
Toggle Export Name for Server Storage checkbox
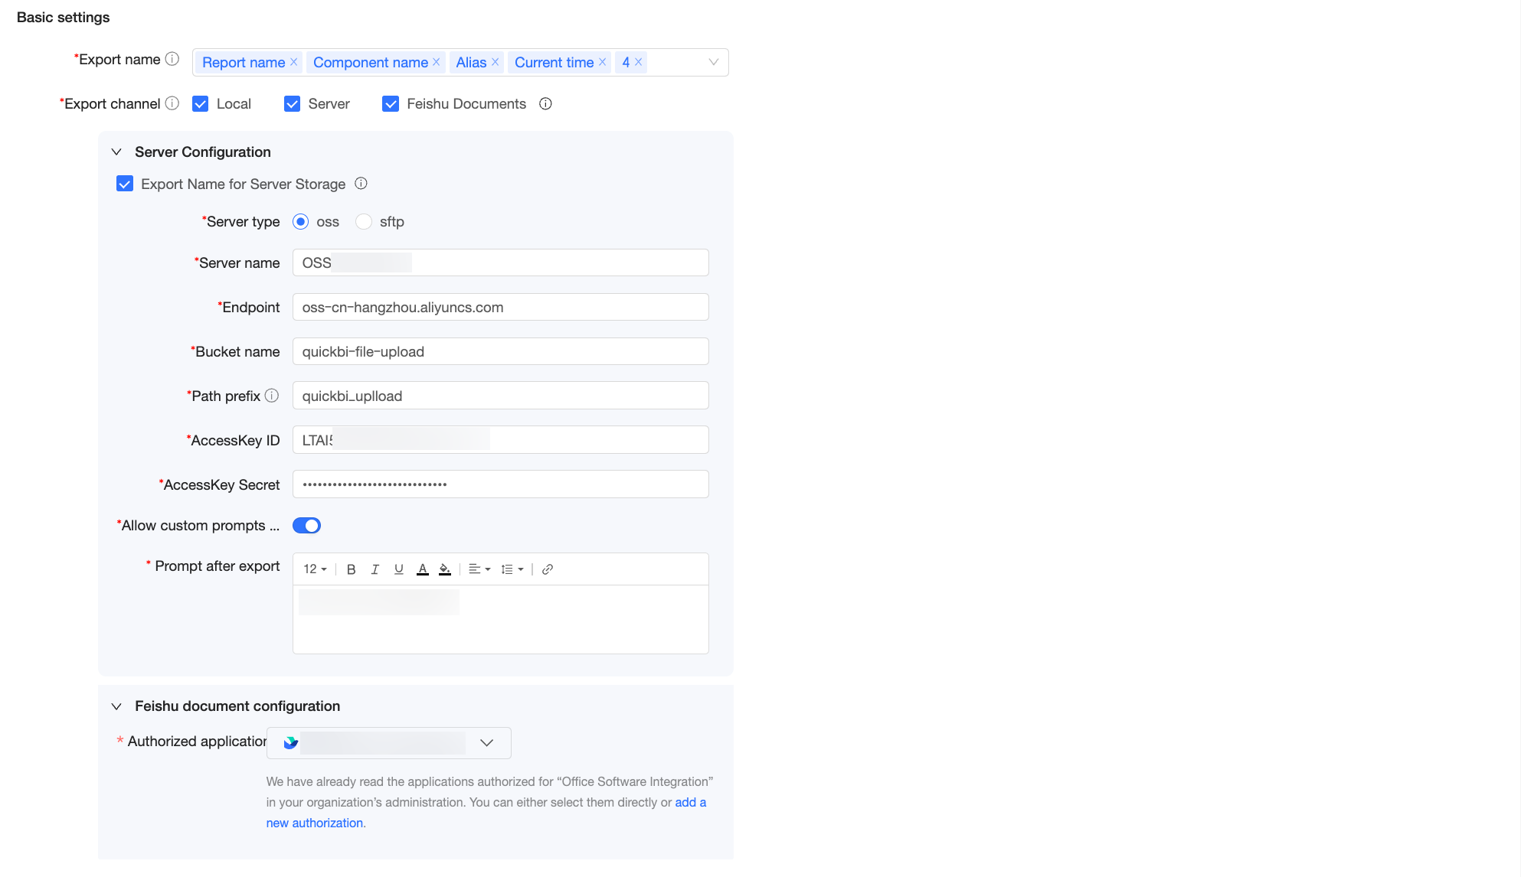pos(125,184)
